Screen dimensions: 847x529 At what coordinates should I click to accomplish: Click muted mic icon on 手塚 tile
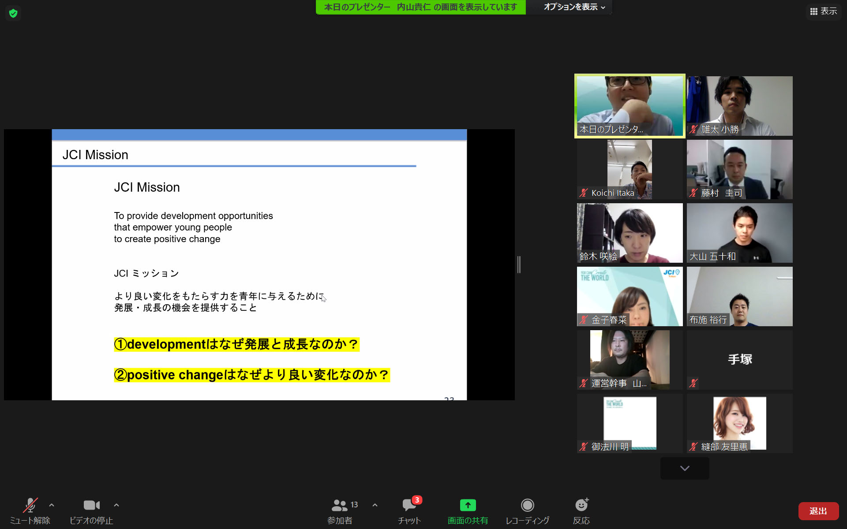tap(693, 383)
